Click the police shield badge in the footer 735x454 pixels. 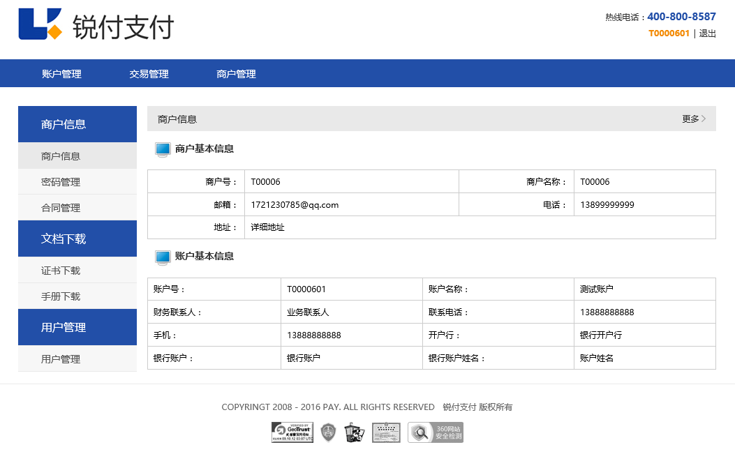[x=327, y=432]
